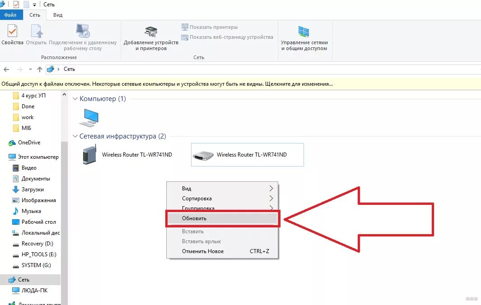Click the Сеть breadcrumb chevron in the address bar

click(58, 69)
